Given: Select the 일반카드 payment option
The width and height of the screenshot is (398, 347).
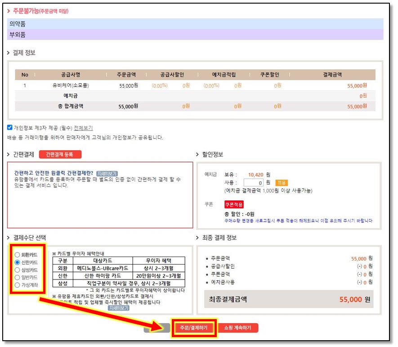Looking at the screenshot, I should tap(18, 277).
